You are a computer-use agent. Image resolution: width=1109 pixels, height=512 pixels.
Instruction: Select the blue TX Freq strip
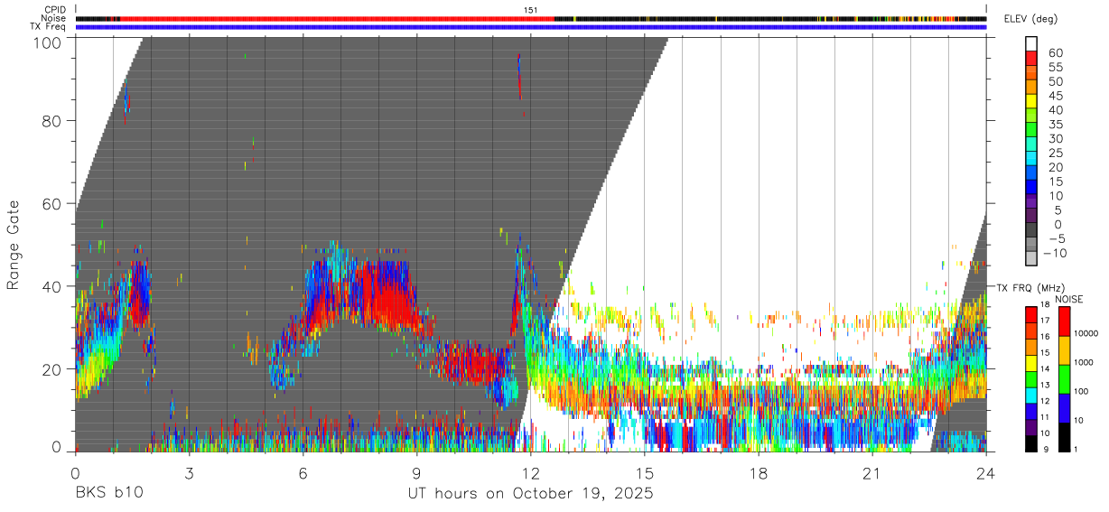(x=531, y=27)
